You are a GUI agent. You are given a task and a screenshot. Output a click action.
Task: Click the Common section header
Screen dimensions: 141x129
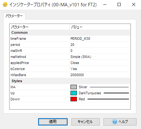pos(19,32)
